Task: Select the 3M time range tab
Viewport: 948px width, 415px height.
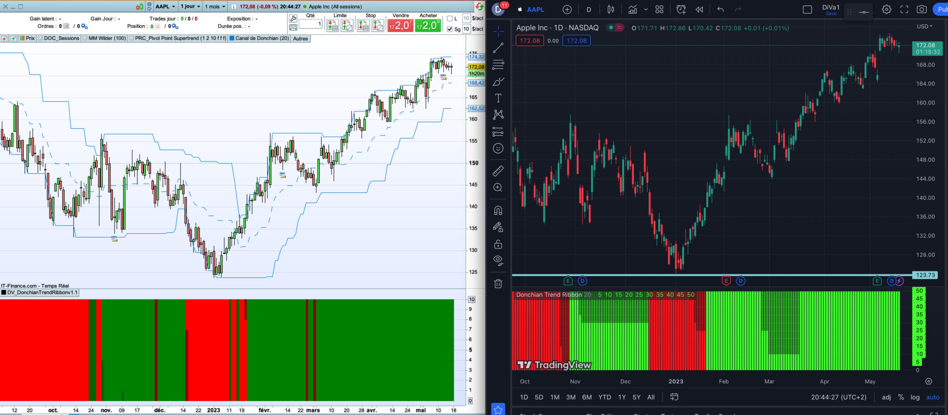Action: tap(571, 397)
